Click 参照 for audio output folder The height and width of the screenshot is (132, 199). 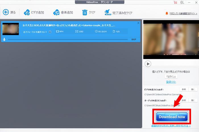point(184,100)
